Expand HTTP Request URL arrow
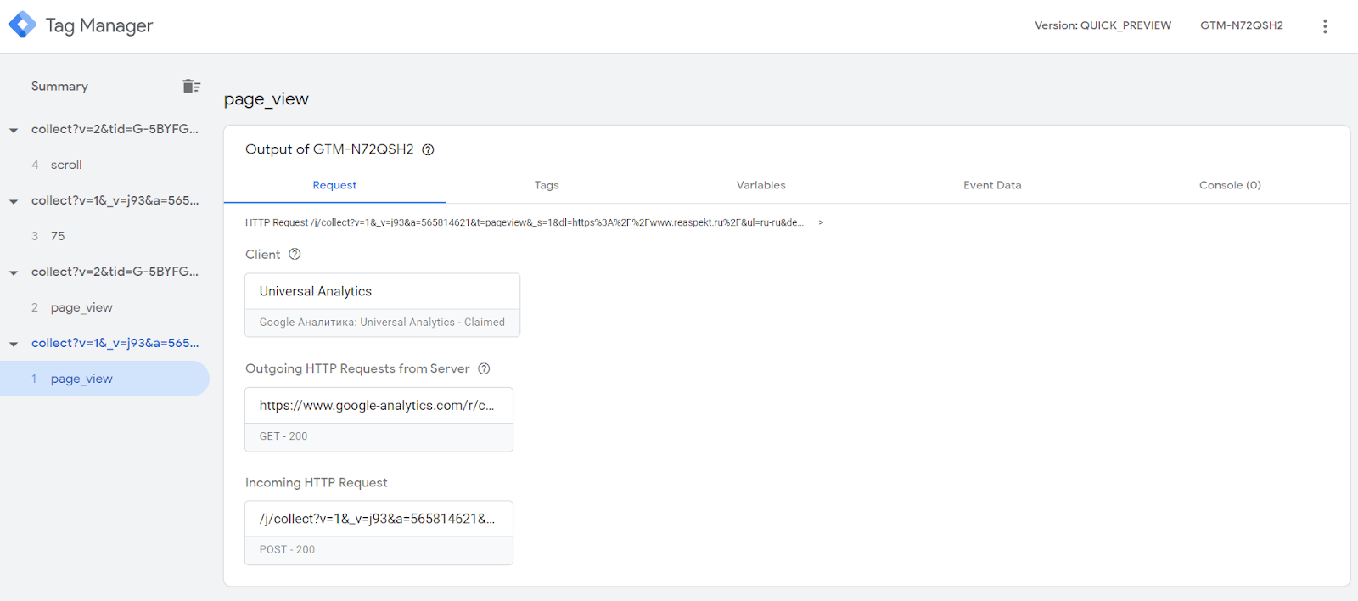Viewport: 1358px width, 601px height. click(x=821, y=223)
